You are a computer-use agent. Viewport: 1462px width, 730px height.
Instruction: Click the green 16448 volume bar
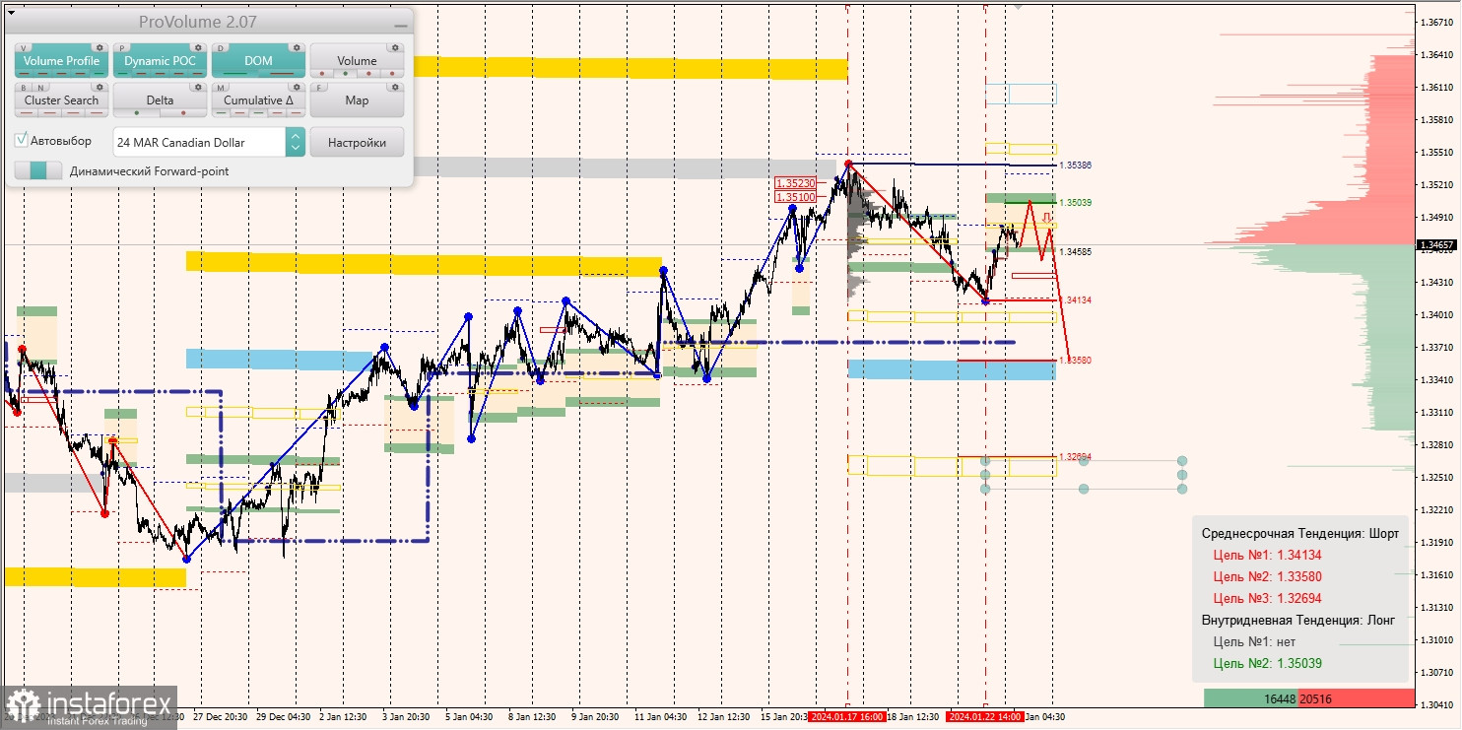[1251, 698]
